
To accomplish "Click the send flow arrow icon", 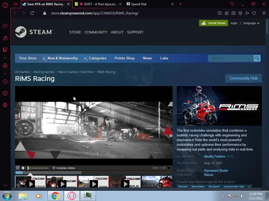I will (x=247, y=13).
